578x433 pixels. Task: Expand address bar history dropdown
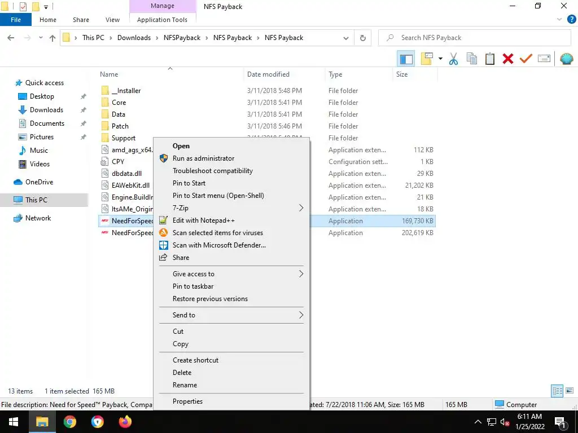click(346, 38)
